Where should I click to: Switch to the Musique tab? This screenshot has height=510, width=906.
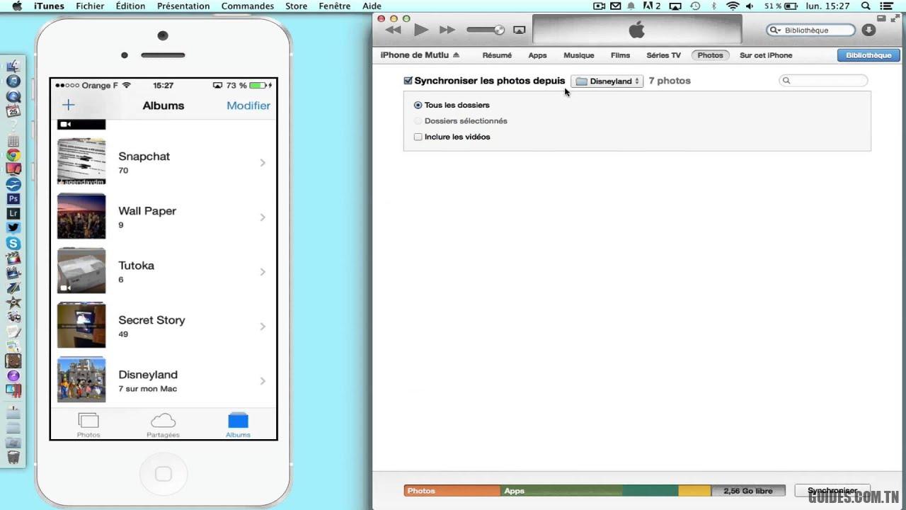pyautogui.click(x=578, y=55)
